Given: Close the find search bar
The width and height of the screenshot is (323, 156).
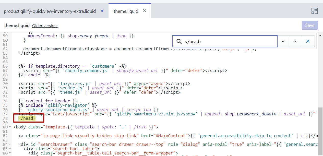Looking at the screenshot, I should 308,41.
